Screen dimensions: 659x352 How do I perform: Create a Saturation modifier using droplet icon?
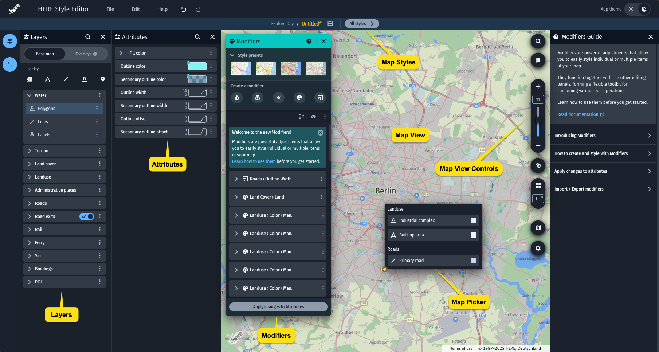pyautogui.click(x=237, y=98)
